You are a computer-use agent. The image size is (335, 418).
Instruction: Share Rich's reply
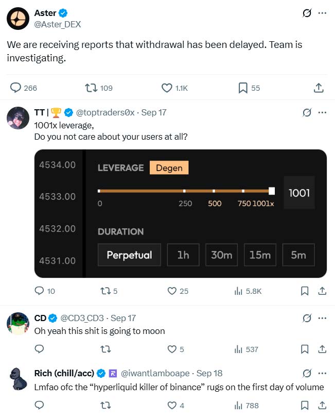point(322,406)
